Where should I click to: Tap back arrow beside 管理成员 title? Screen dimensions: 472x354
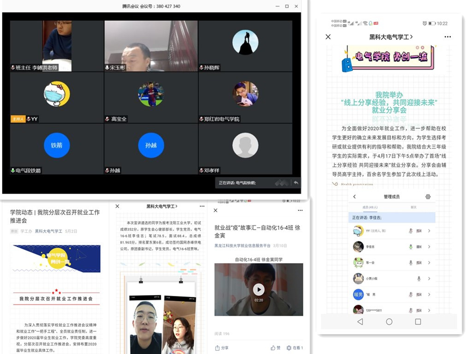[x=354, y=197]
